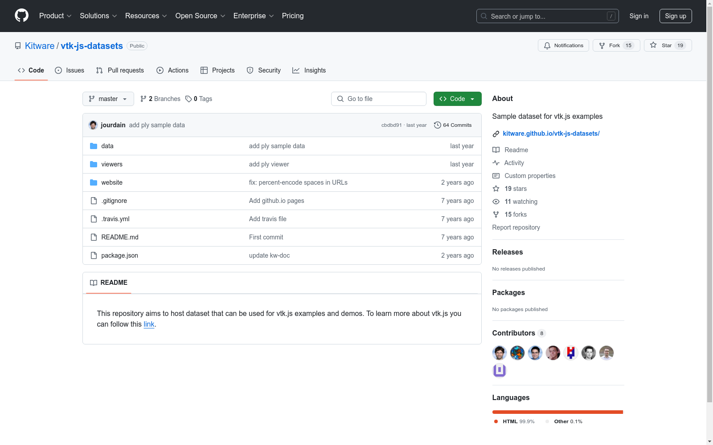
Task: Click the Notifications bell icon
Action: (x=547, y=46)
